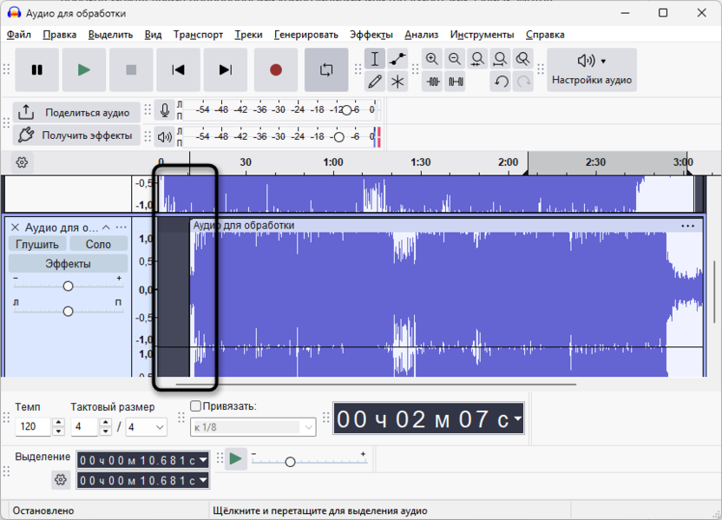Open the Настройки аудио dropdown
Screen dimensions: 722x520
click(592, 70)
